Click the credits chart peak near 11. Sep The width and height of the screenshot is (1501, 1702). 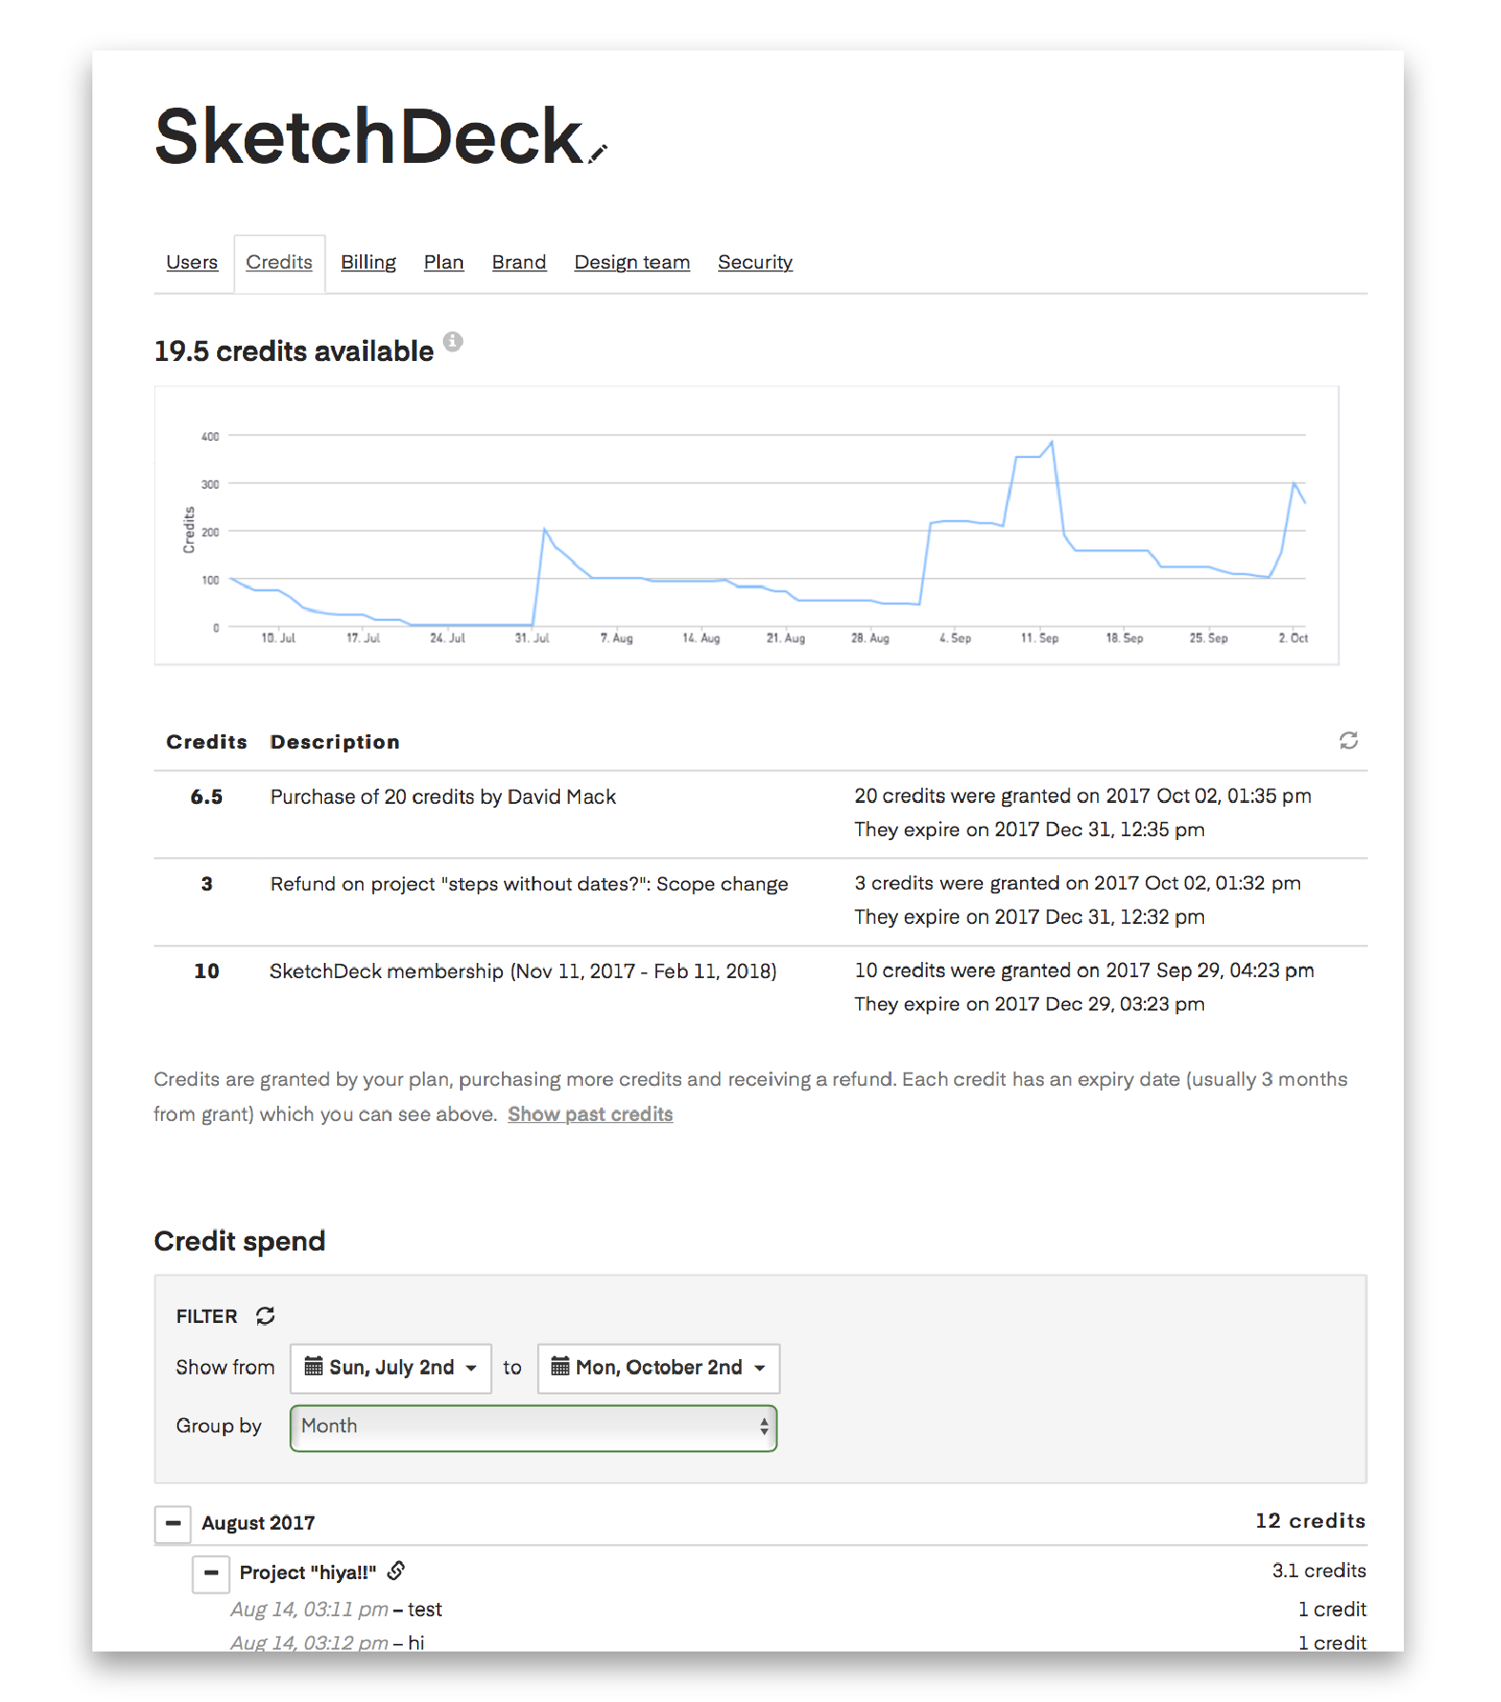(x=1051, y=442)
